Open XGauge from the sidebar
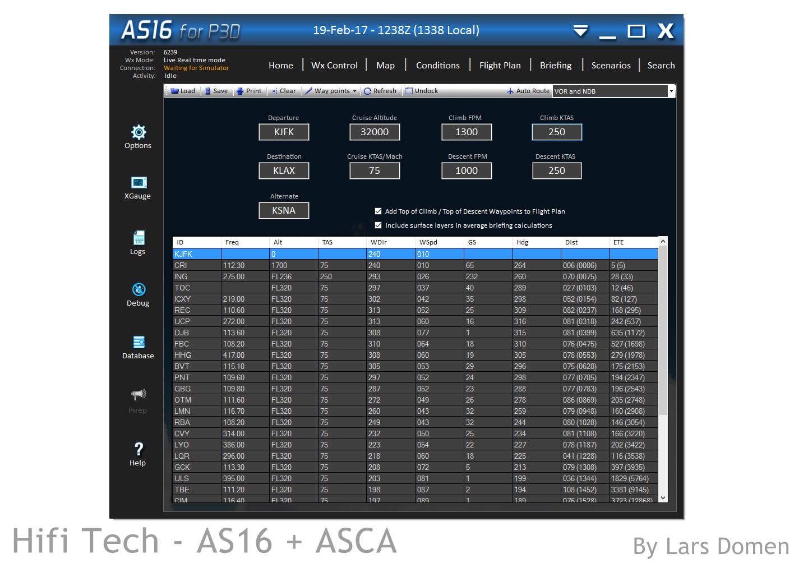The height and width of the screenshot is (563, 794). coord(138,183)
